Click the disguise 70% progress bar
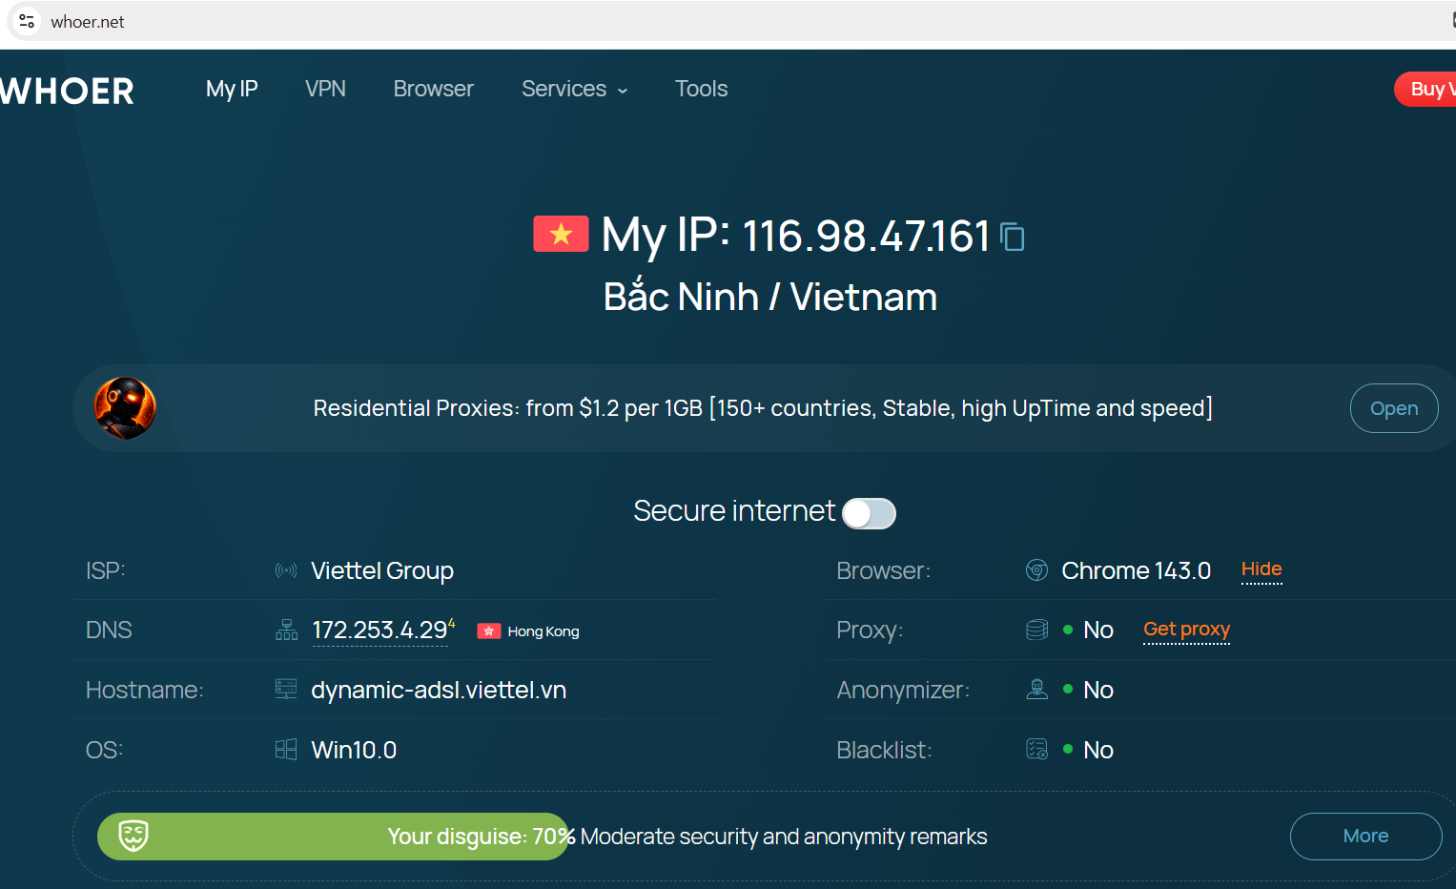The height and width of the screenshot is (889, 1456). tap(334, 837)
